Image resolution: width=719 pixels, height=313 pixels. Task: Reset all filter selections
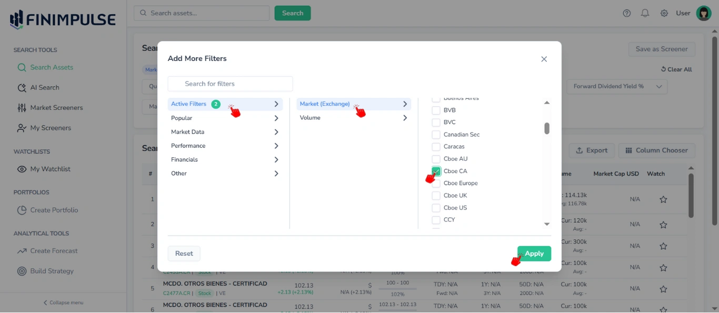pos(184,253)
